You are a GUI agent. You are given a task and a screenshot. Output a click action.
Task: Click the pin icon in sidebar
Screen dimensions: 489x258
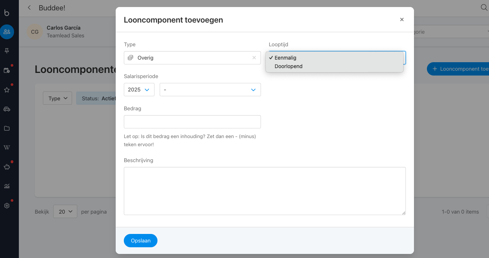pyautogui.click(x=7, y=51)
